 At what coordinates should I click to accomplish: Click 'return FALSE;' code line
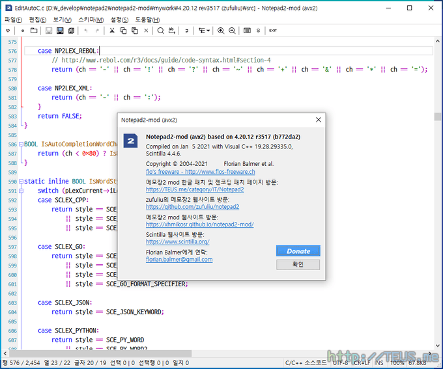60,116
